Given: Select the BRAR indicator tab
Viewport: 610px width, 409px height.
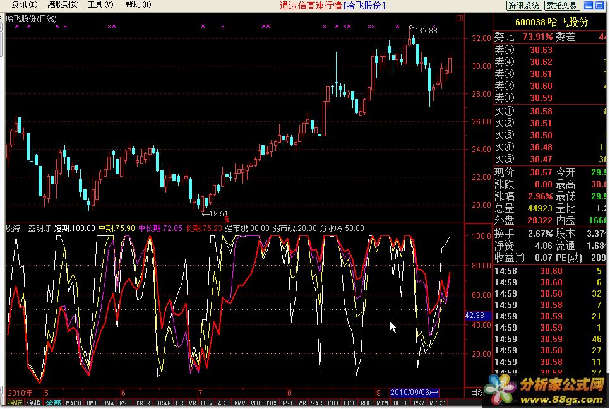Looking at the screenshot, I should [164, 403].
